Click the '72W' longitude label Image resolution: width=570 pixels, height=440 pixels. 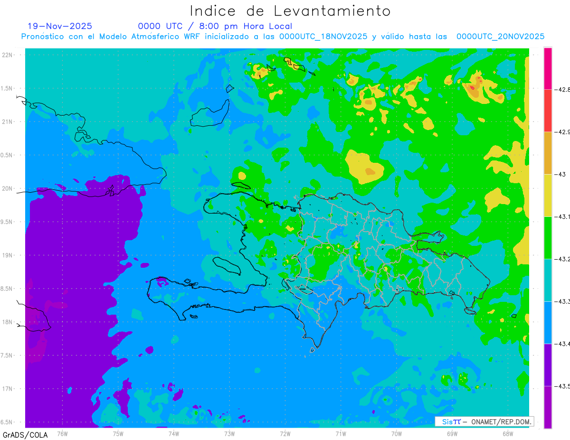click(x=285, y=433)
